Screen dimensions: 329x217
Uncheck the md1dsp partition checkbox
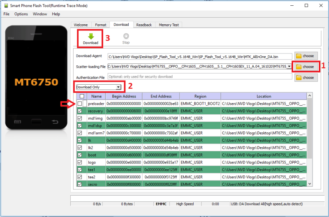[80, 126]
